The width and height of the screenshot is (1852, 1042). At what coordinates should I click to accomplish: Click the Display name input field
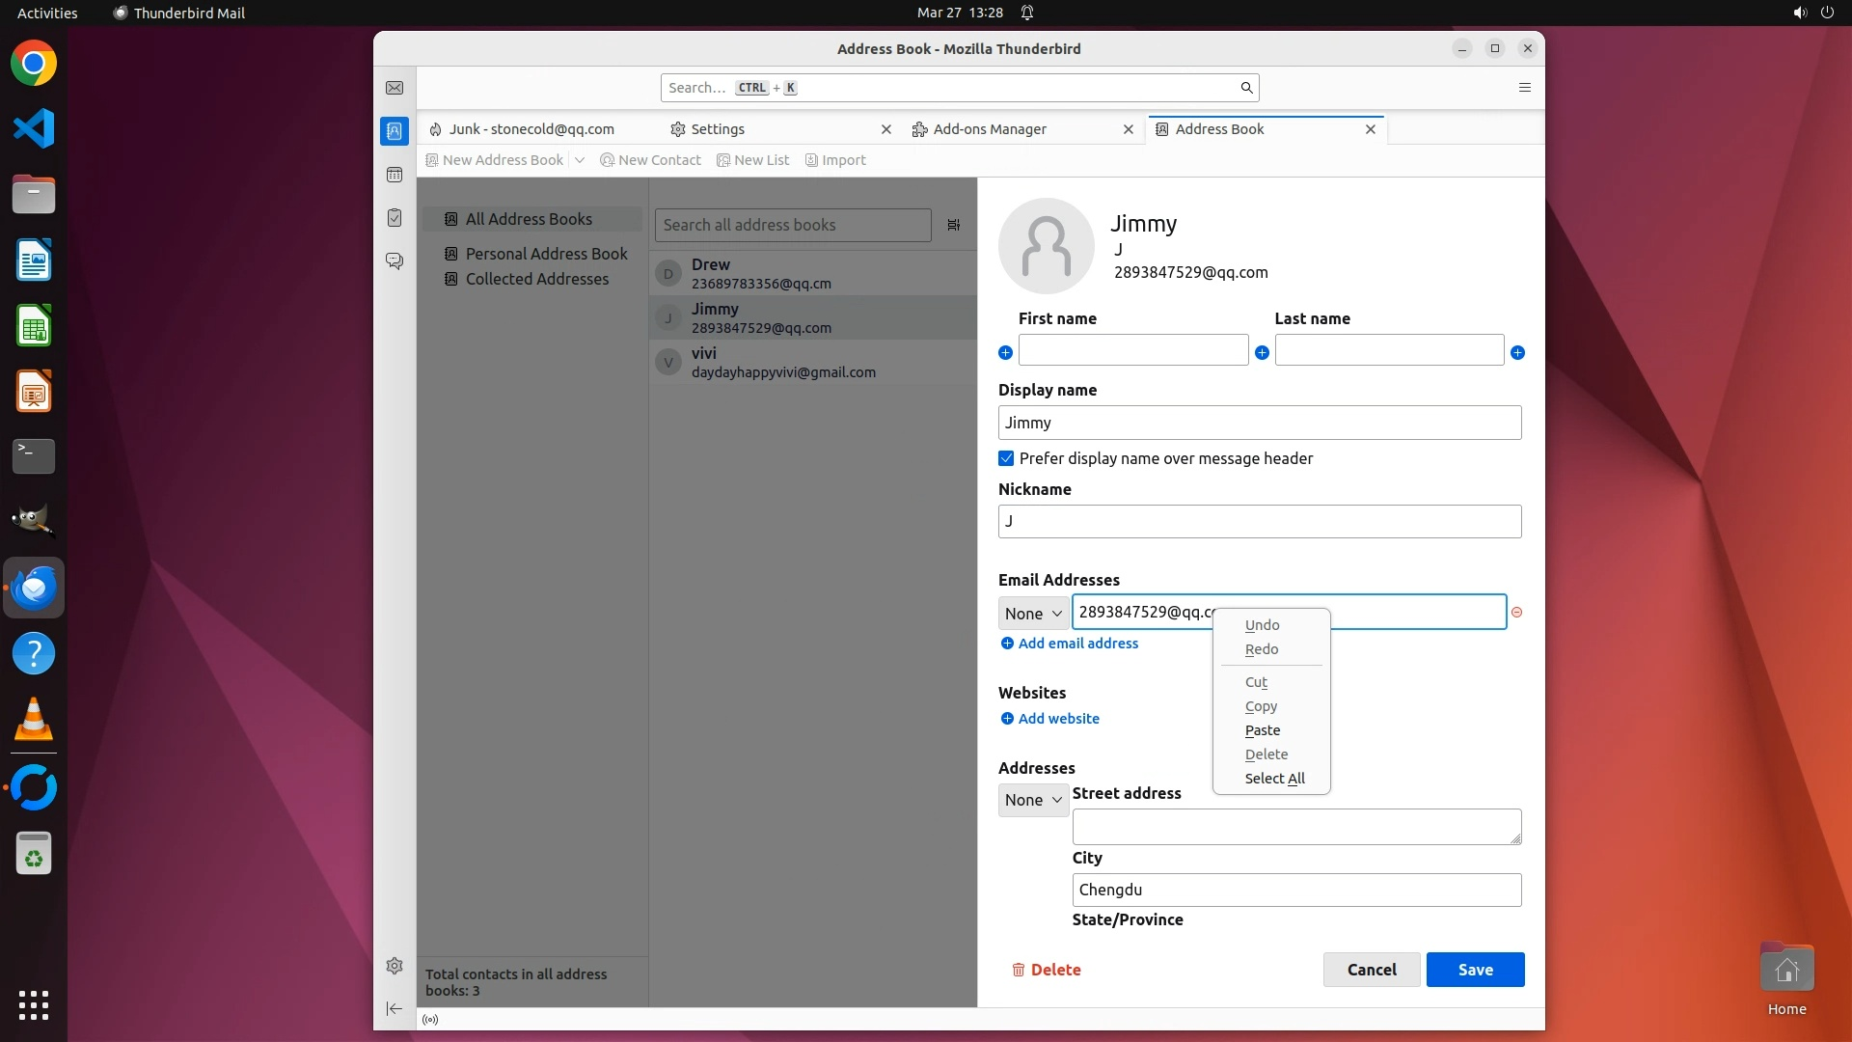(x=1259, y=423)
